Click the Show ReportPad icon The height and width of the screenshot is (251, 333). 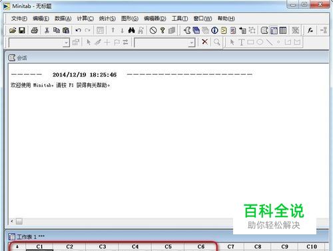233,31
